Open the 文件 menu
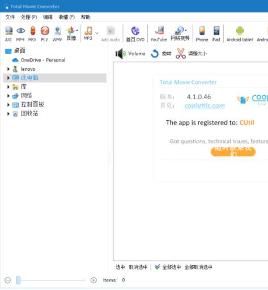 coord(10,17)
